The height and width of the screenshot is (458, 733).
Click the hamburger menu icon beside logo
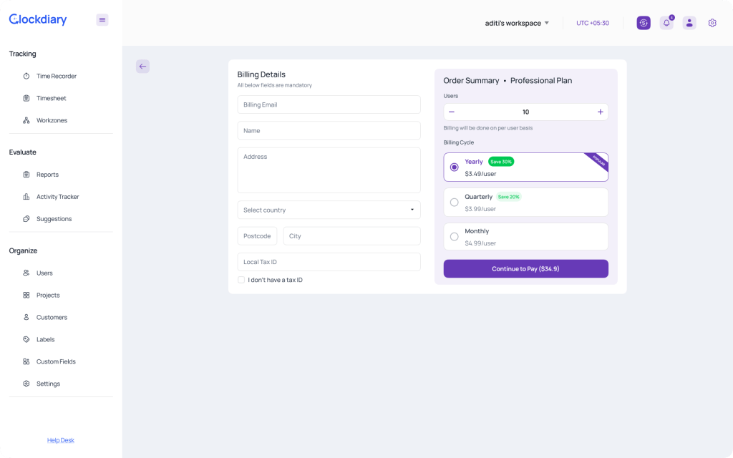pos(102,20)
